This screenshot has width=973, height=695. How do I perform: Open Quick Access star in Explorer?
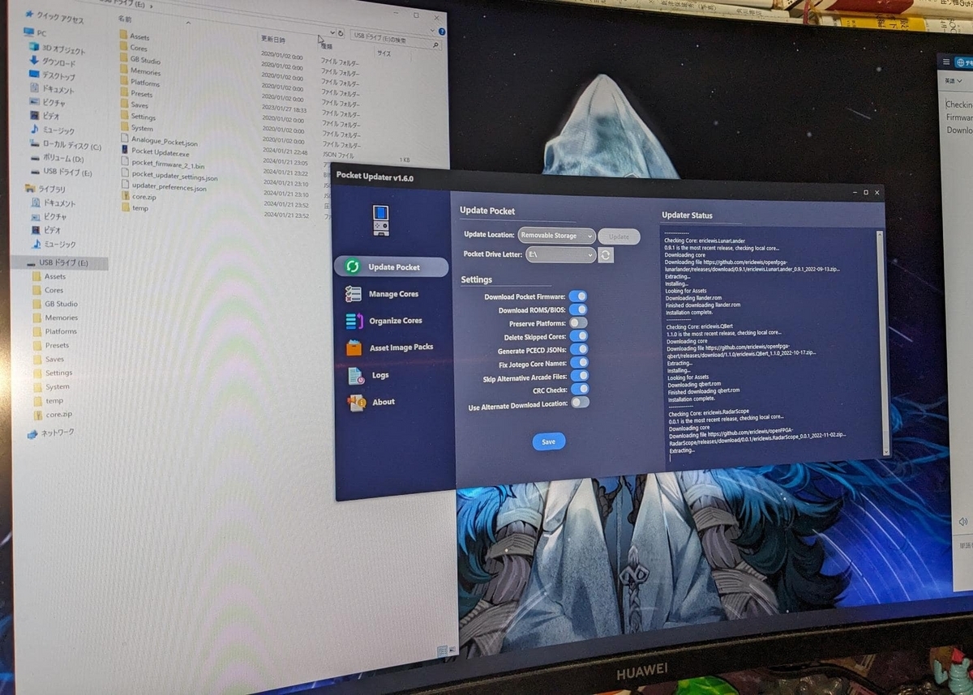point(30,15)
